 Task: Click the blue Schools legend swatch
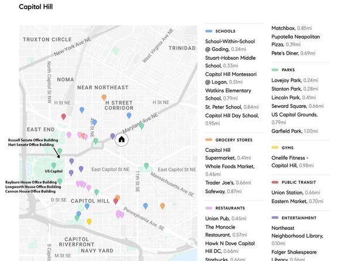[x=209, y=31]
